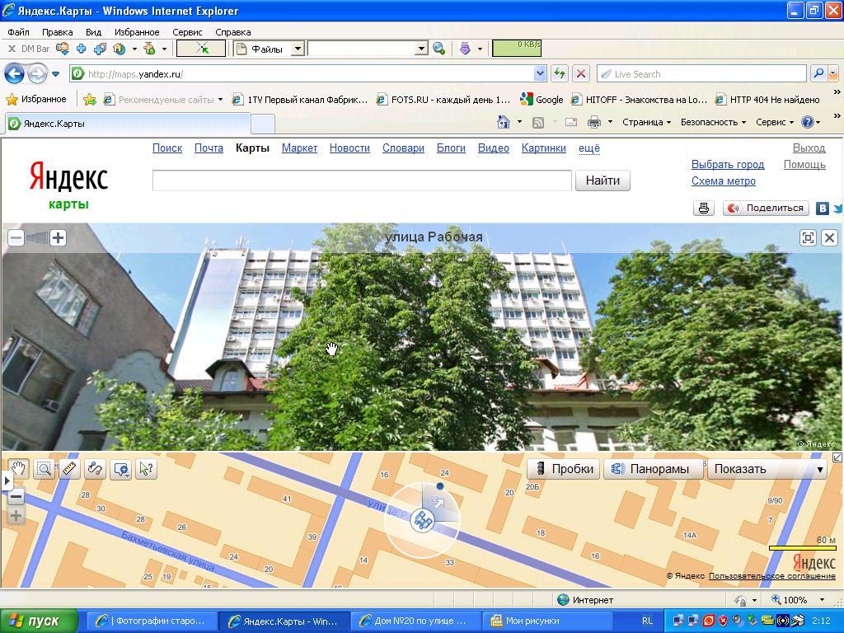Screen dimensions: 844x633
Task: Open Google favorites bar link
Action: [x=542, y=100]
